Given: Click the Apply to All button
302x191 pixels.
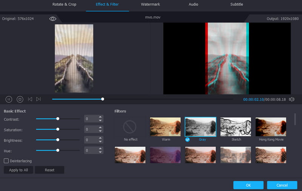Looking at the screenshot, I should point(18,170).
